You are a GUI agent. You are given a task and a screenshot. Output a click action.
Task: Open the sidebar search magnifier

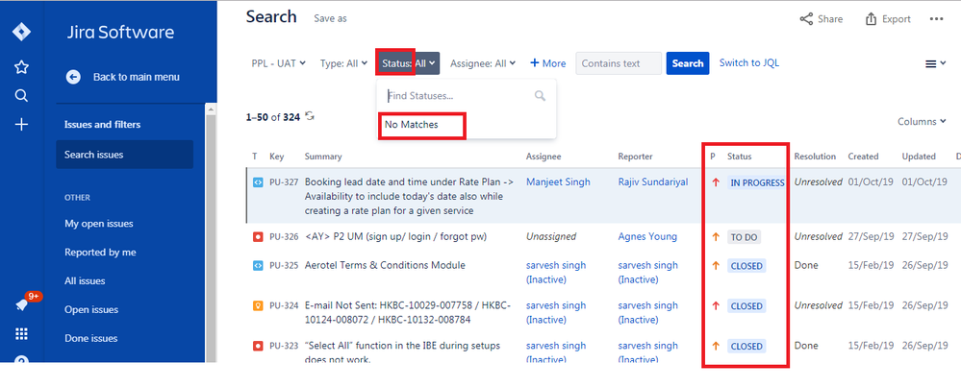tap(21, 96)
